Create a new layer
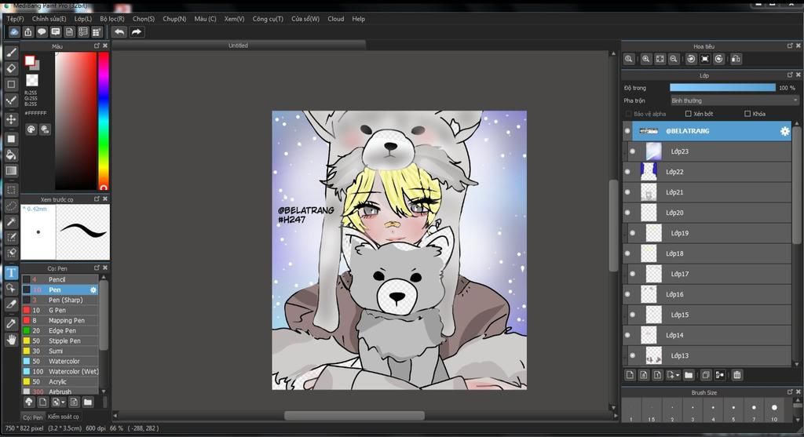Image resolution: width=804 pixels, height=437 pixels. (630, 375)
